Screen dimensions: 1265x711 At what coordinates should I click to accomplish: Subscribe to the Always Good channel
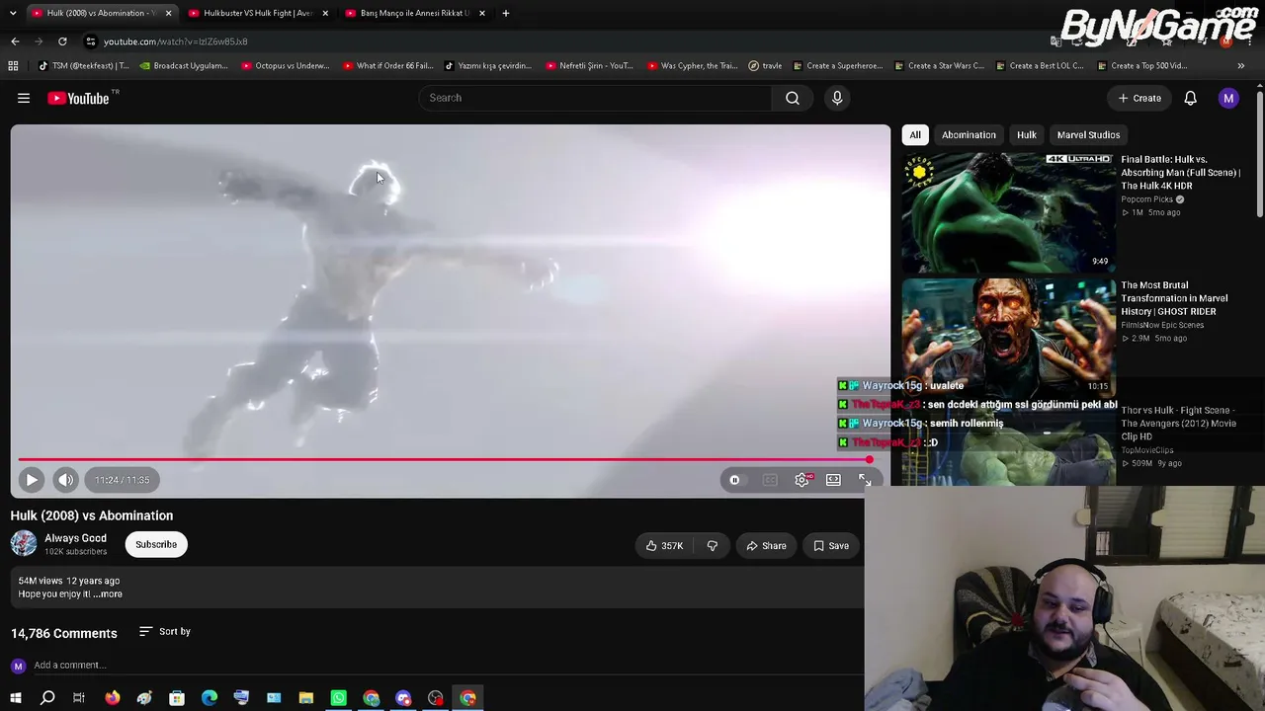click(156, 544)
